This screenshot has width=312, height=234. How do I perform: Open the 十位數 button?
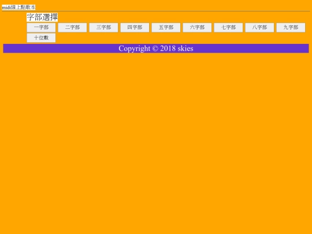(41, 38)
